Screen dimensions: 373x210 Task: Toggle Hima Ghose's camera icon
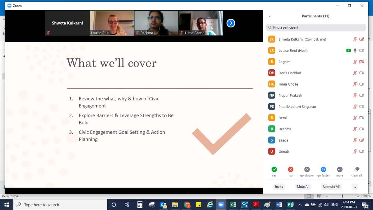pos(361,84)
